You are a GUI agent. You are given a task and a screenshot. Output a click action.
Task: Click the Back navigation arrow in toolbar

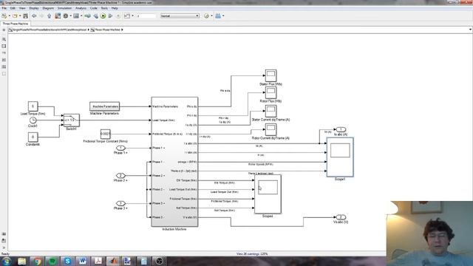tap(34, 16)
